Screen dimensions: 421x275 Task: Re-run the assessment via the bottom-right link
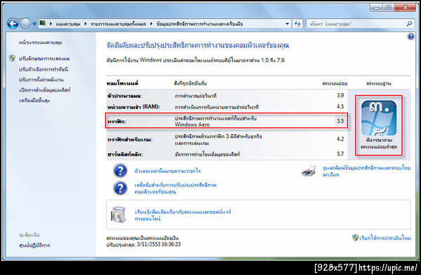[x=385, y=238]
